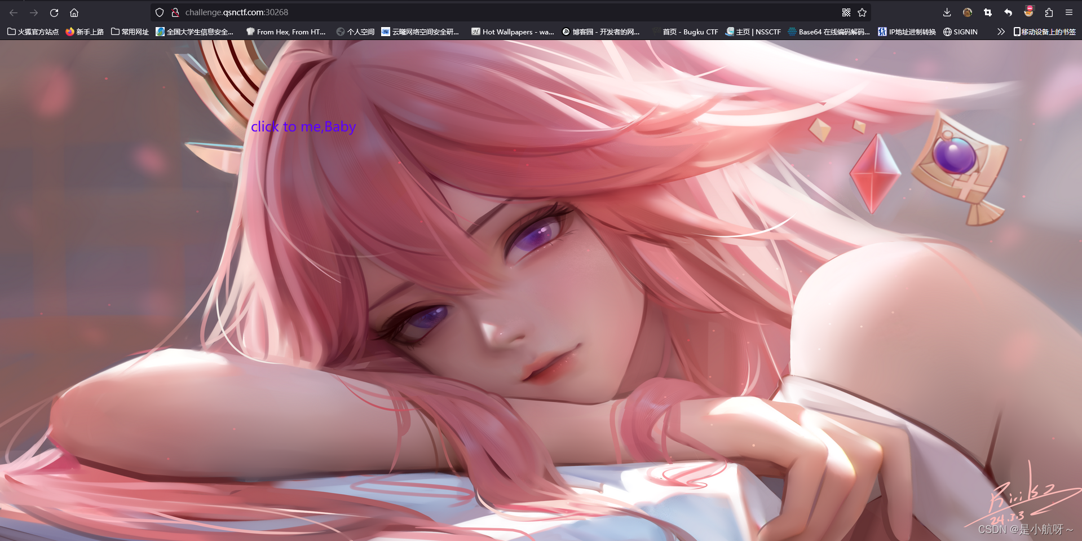This screenshot has width=1082, height=541.
Task: Open the browser home page
Action: pos(74,12)
